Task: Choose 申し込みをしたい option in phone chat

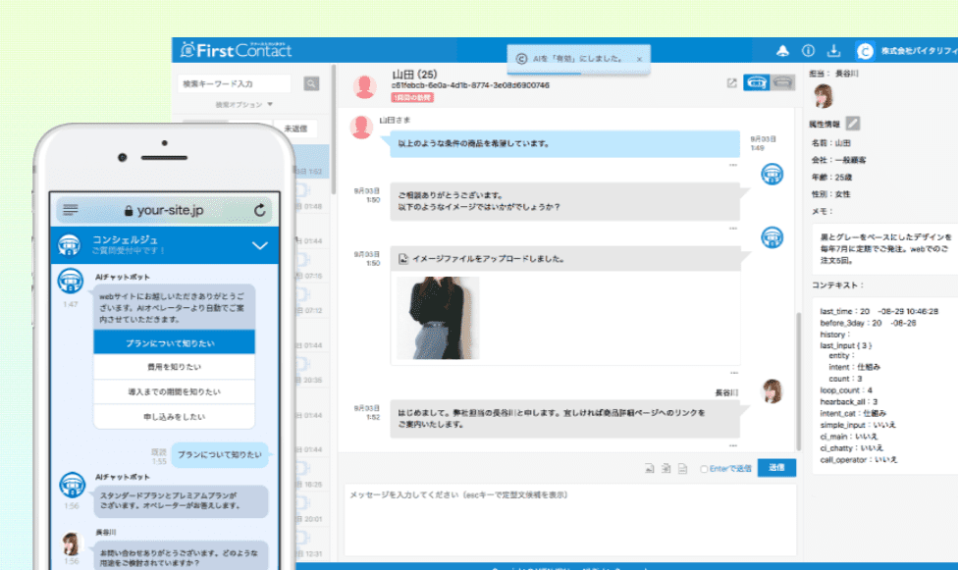Action: click(x=174, y=417)
